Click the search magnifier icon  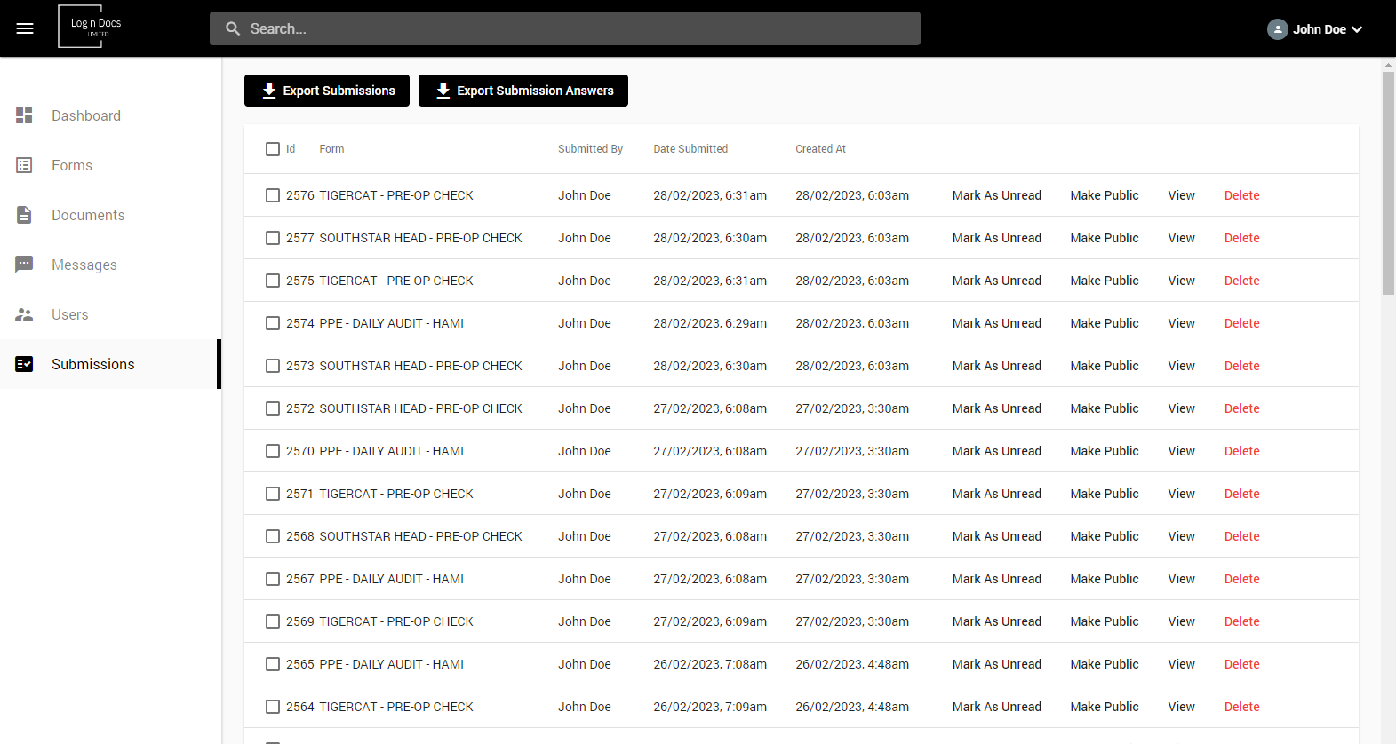(x=233, y=28)
